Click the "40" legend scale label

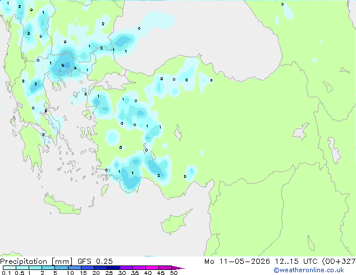point(148,273)
